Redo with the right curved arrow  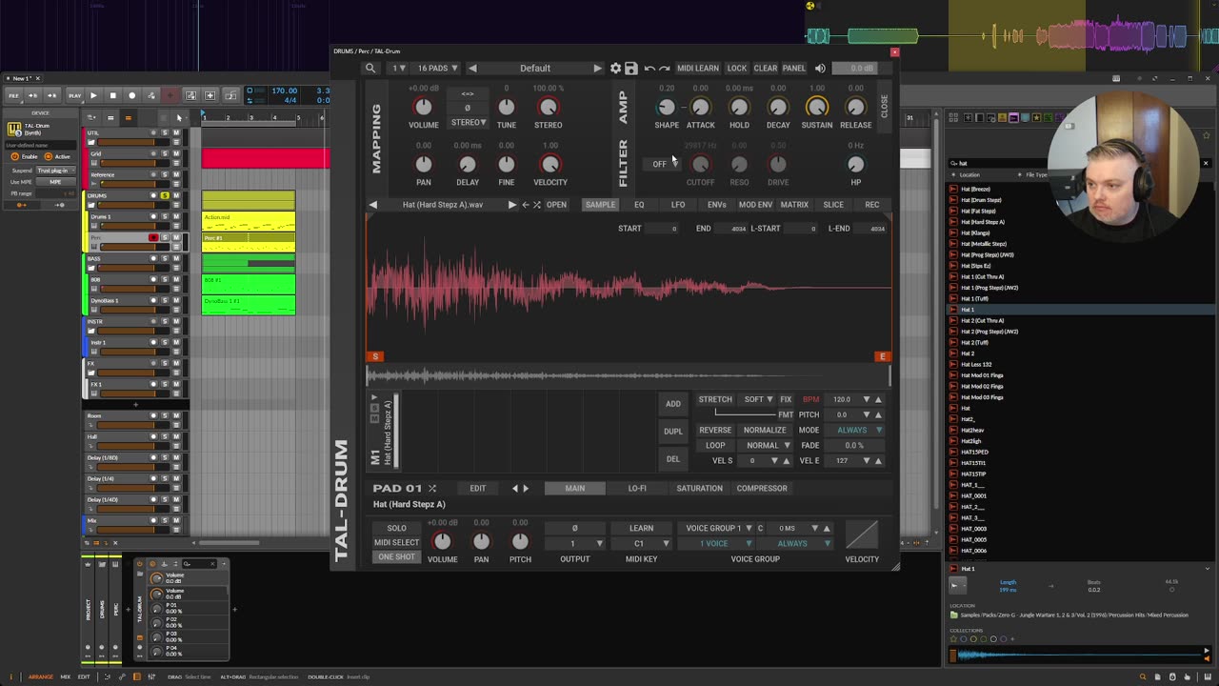click(664, 69)
